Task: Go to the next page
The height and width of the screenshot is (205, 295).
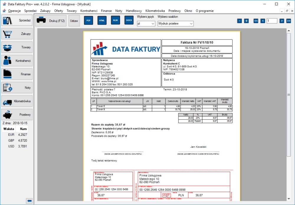Action: (282, 21)
